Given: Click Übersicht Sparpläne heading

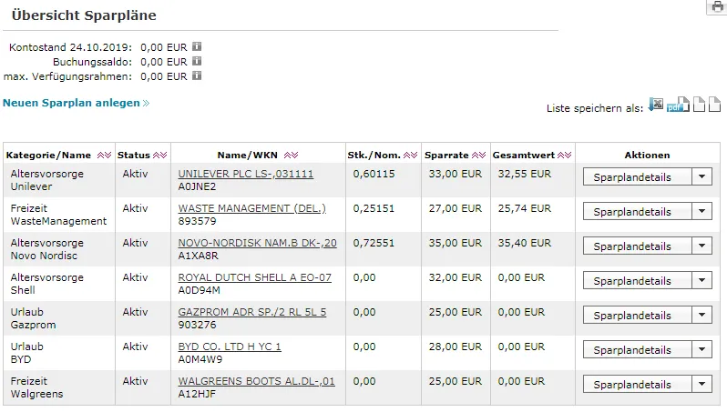Looking at the screenshot, I should pos(84,15).
